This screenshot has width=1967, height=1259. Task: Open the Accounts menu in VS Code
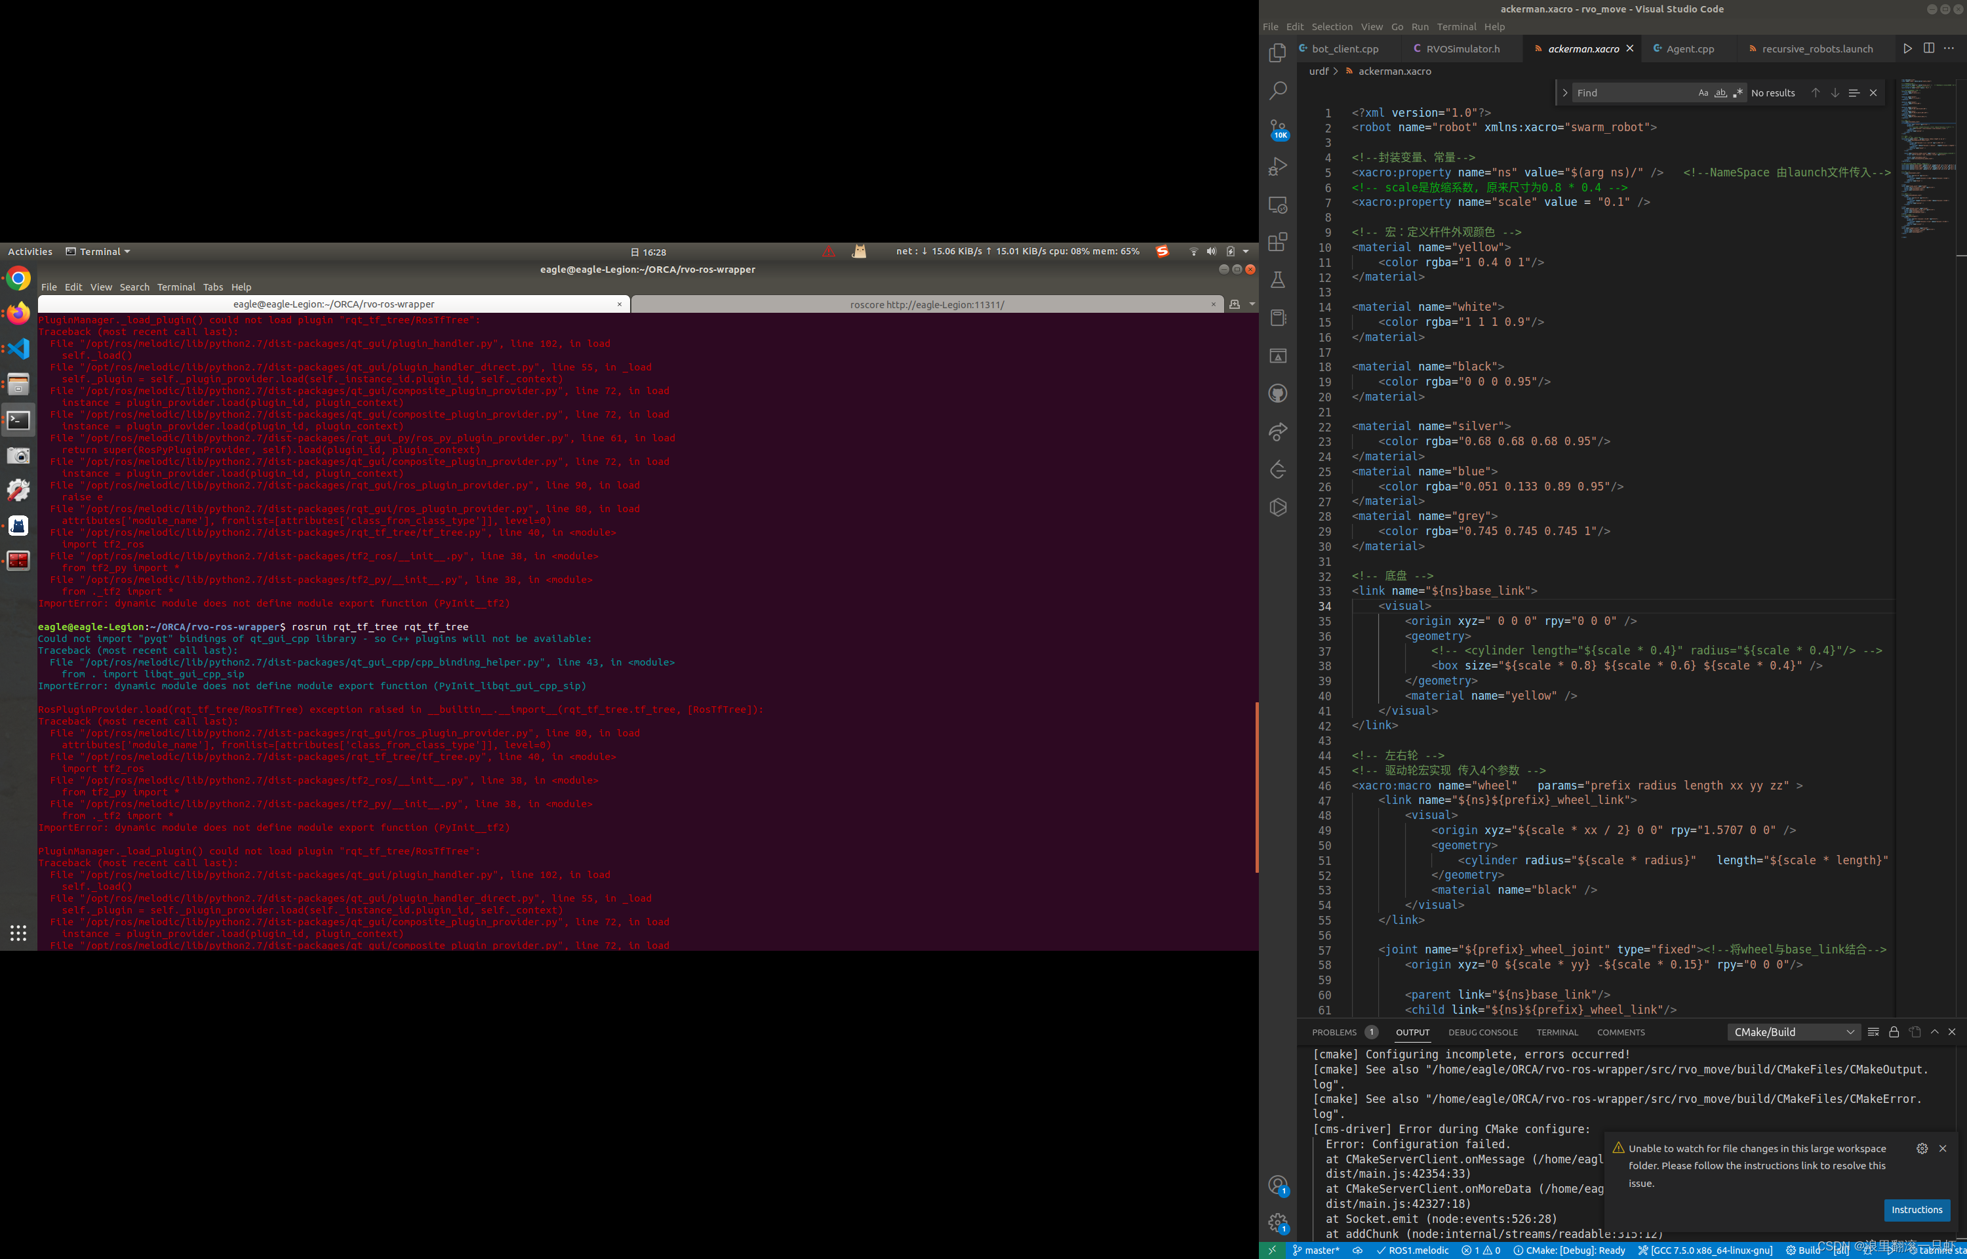tap(1277, 1186)
